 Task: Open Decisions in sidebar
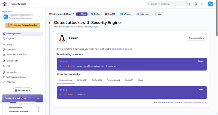coord(11,50)
